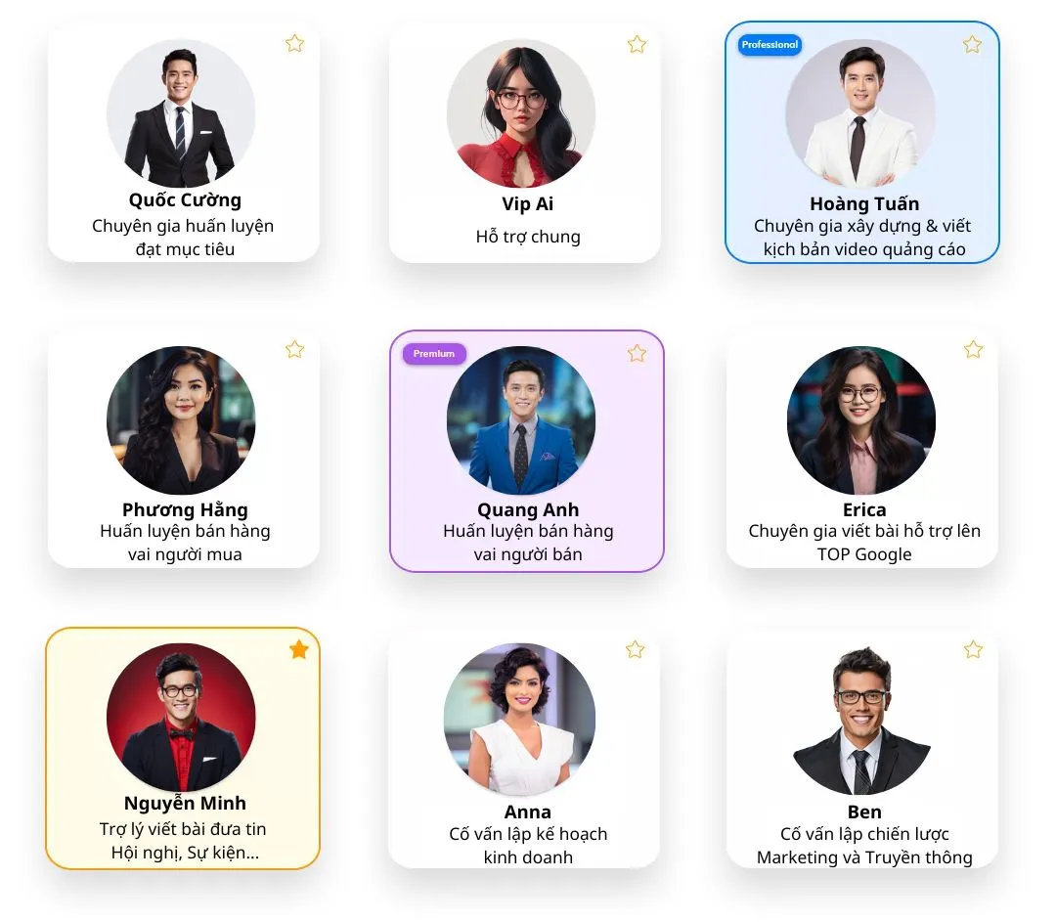Open Phương Hằng's sales training description
Screen dimensions: 1056x922
pos(185,543)
